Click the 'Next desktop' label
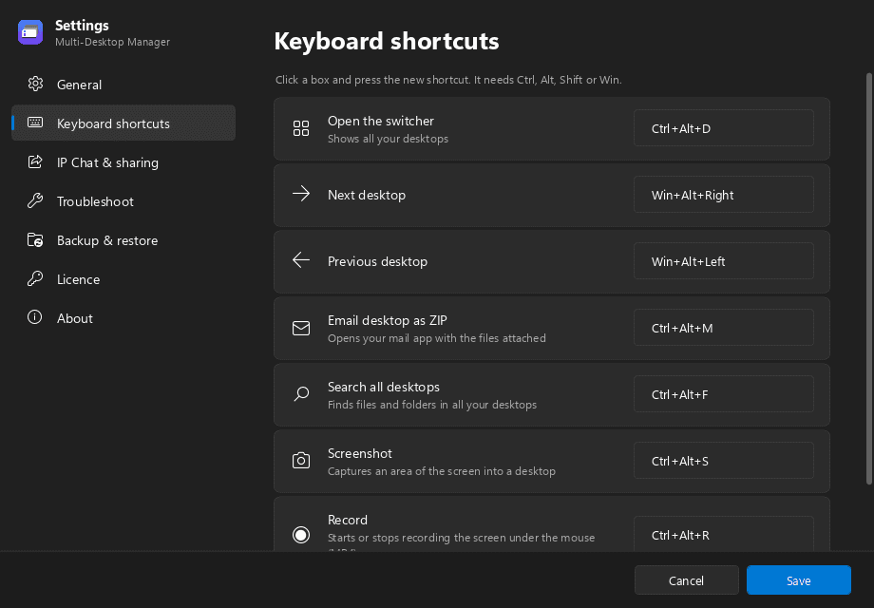Image resolution: width=874 pixels, height=608 pixels. (366, 195)
